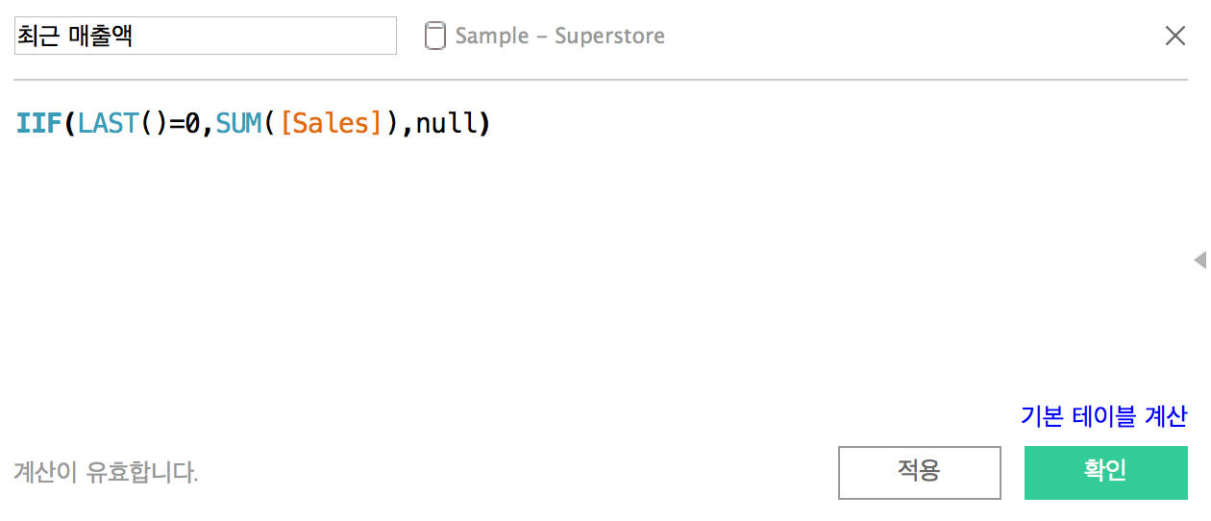Click the LAST function in formula
Image resolution: width=1211 pixels, height=521 pixels.
pos(109,124)
